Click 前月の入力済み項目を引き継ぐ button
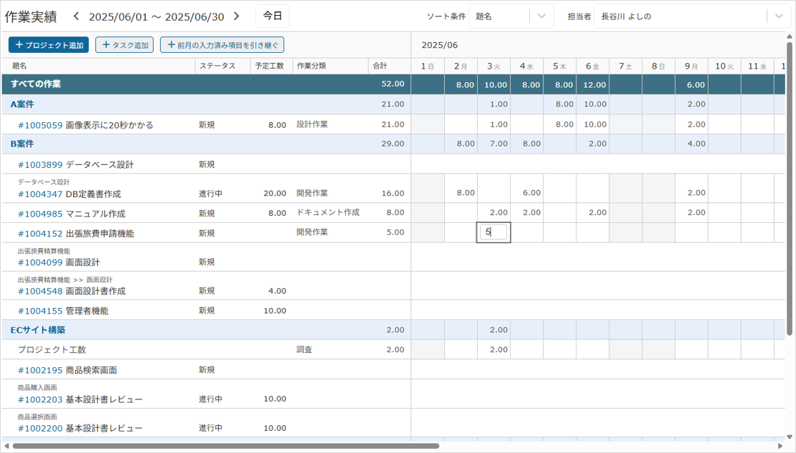This screenshot has width=796, height=453. (x=222, y=45)
